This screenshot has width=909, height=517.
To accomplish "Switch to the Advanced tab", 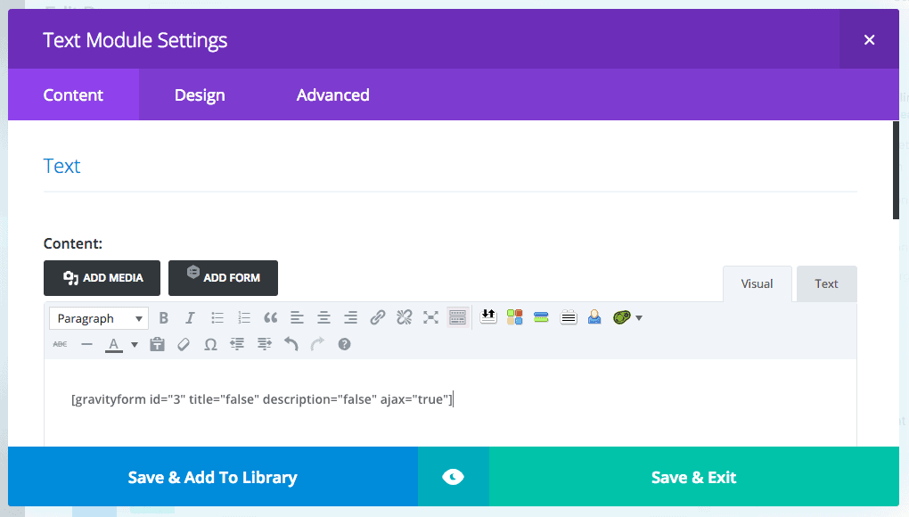I will 332,95.
